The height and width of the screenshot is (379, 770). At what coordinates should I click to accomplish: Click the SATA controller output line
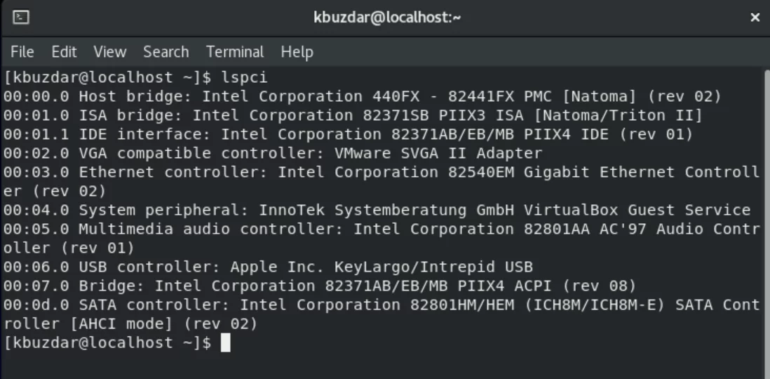pyautogui.click(x=381, y=314)
